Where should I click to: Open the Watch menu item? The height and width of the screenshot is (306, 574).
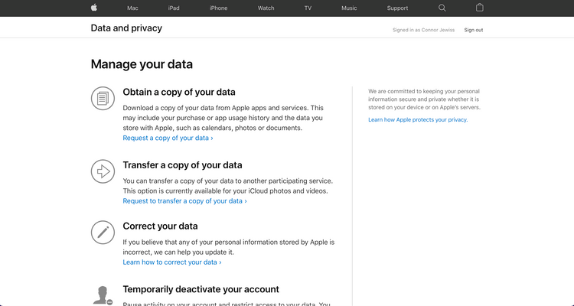(x=266, y=8)
